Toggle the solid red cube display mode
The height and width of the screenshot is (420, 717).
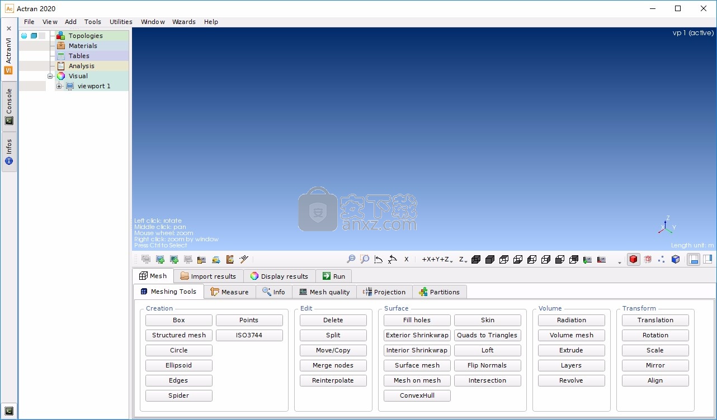pyautogui.click(x=633, y=259)
